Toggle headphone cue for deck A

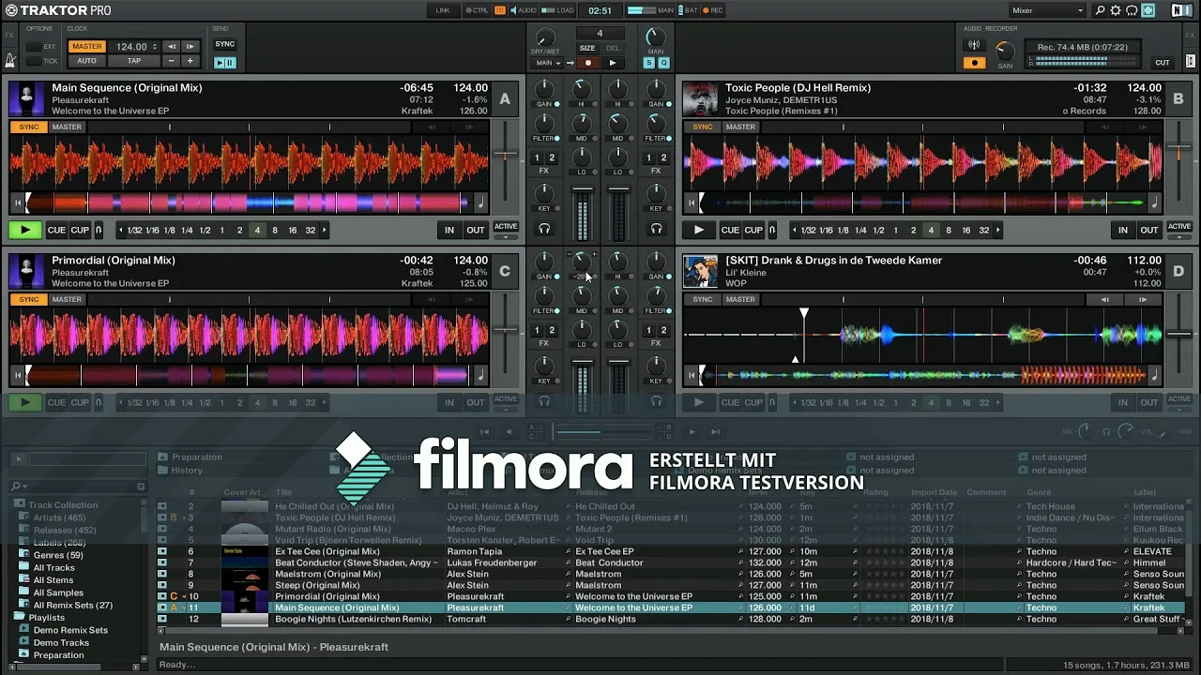click(544, 229)
